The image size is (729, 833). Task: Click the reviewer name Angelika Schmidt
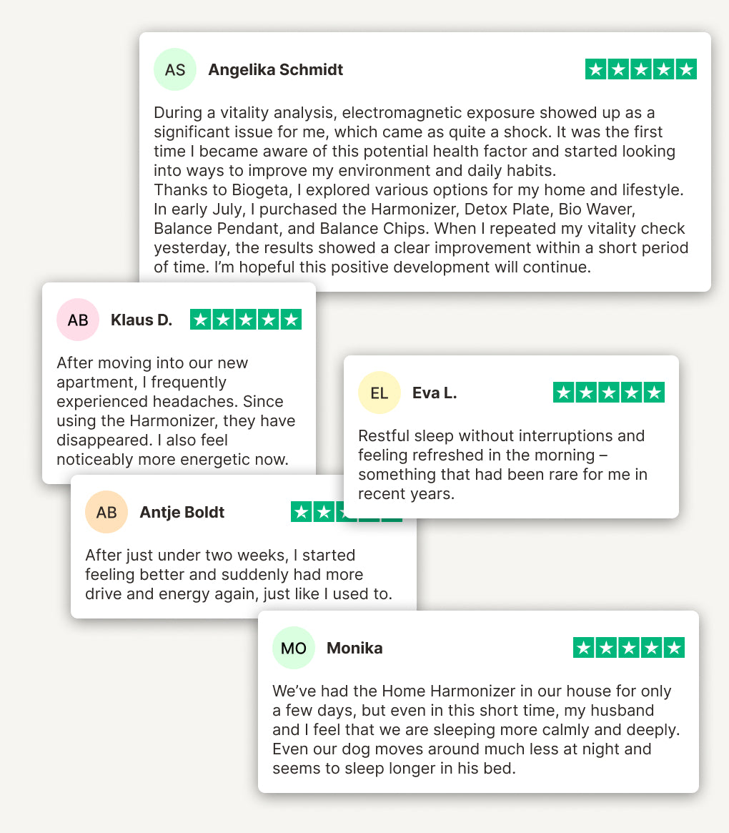click(x=275, y=69)
